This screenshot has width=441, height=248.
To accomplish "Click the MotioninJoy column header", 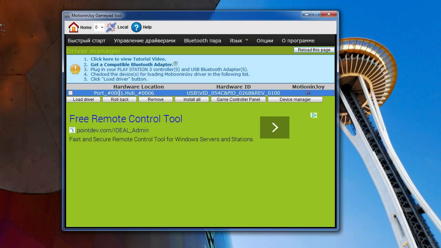I will 308,87.
